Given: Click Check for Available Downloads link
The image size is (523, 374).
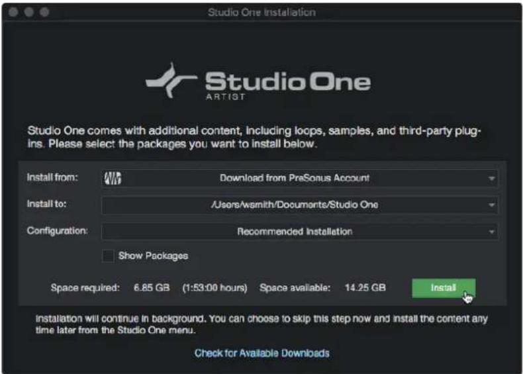Looking at the screenshot, I should point(262,353).
